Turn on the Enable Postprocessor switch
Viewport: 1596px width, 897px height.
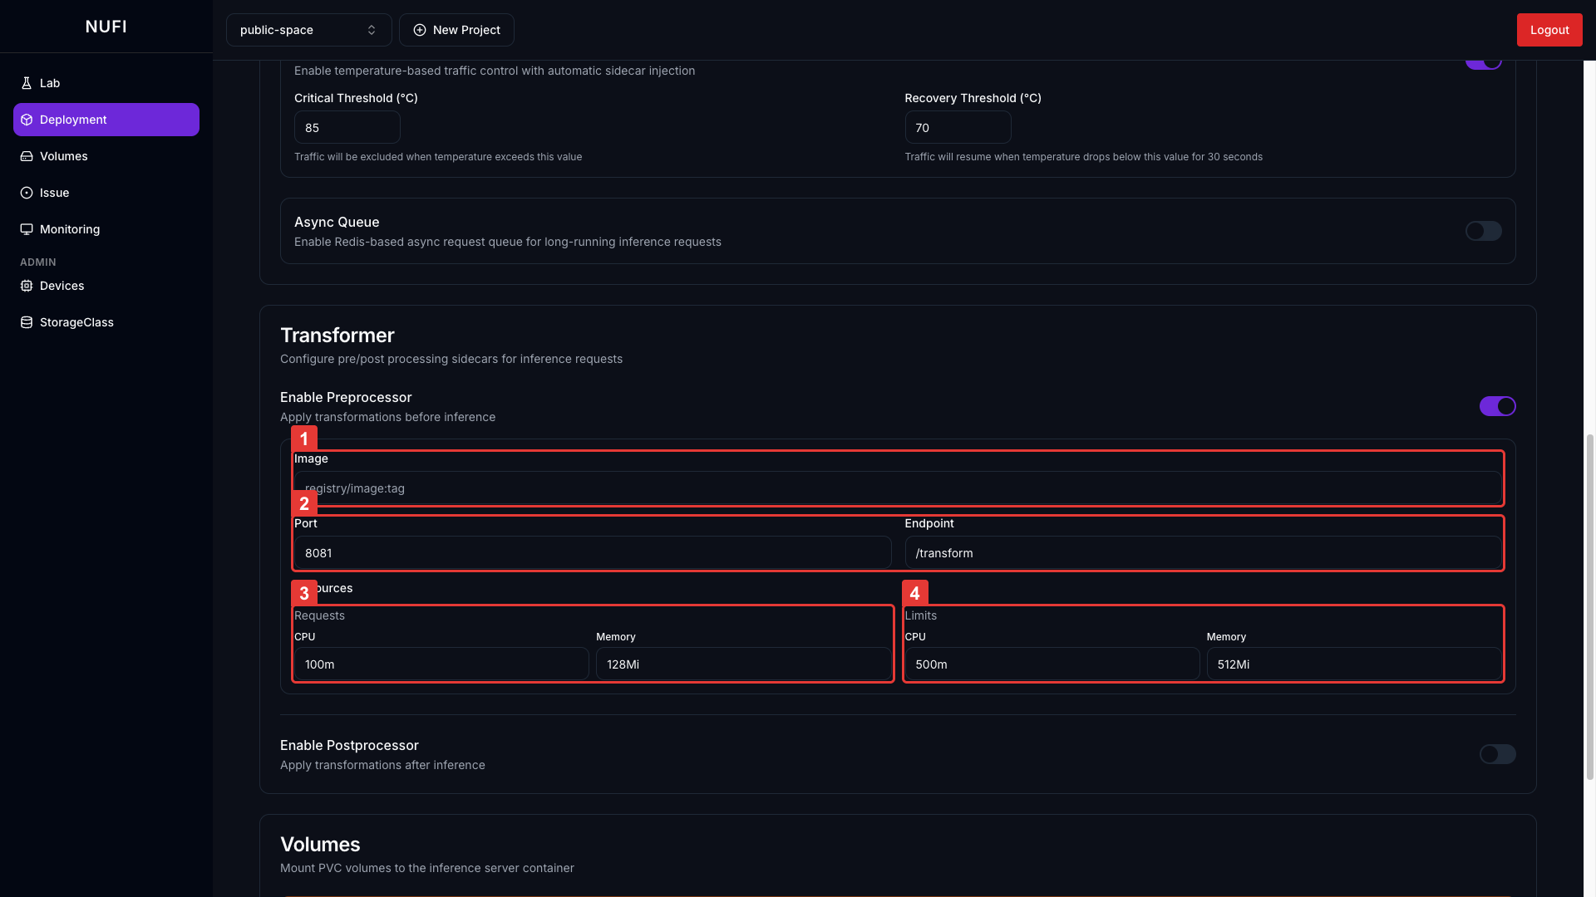tap(1497, 754)
